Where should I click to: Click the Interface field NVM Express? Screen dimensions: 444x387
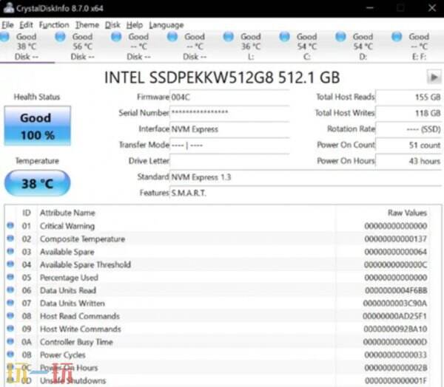(229, 129)
